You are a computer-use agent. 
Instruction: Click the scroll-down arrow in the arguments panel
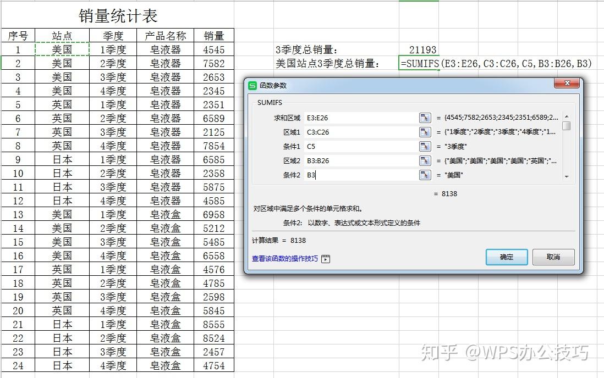pos(566,177)
